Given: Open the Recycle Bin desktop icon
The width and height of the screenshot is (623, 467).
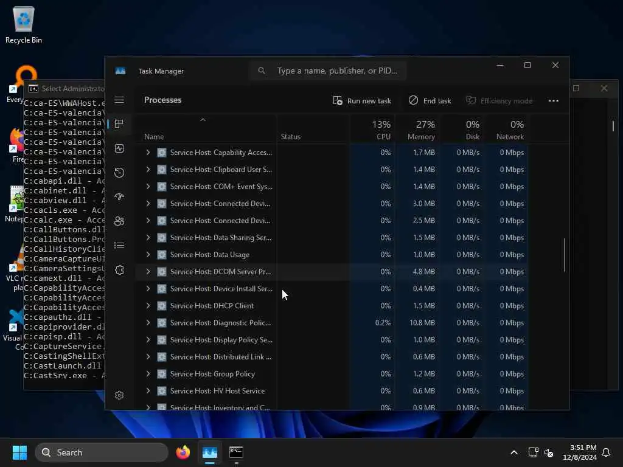Looking at the screenshot, I should pos(24,24).
